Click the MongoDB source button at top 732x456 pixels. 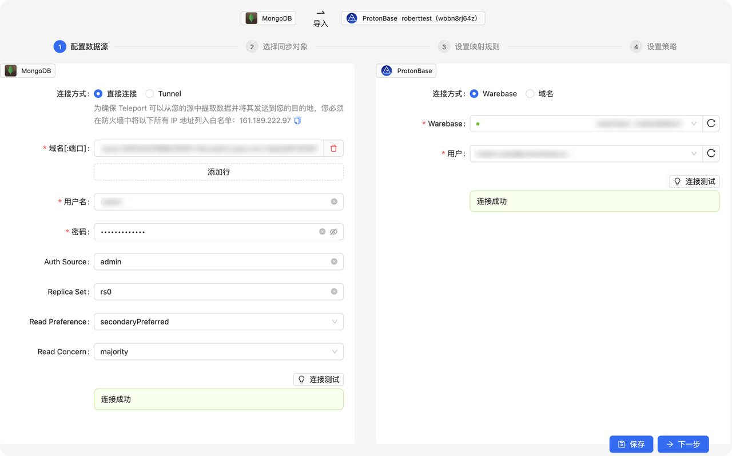[268, 18]
